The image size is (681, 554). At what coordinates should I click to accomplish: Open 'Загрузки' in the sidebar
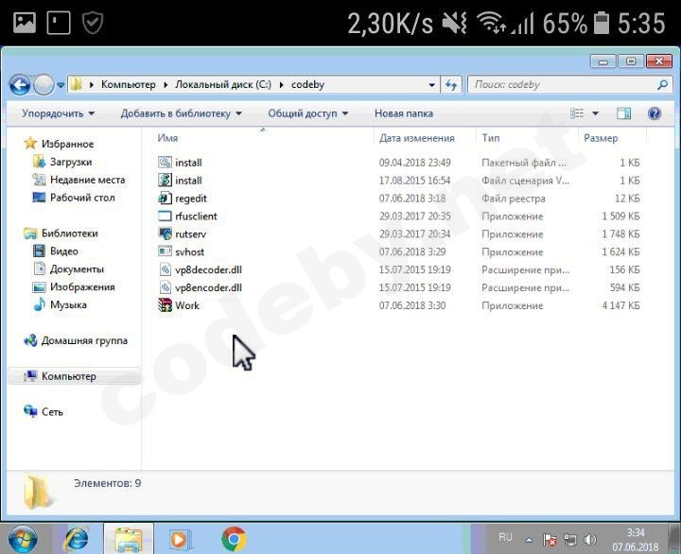point(62,162)
